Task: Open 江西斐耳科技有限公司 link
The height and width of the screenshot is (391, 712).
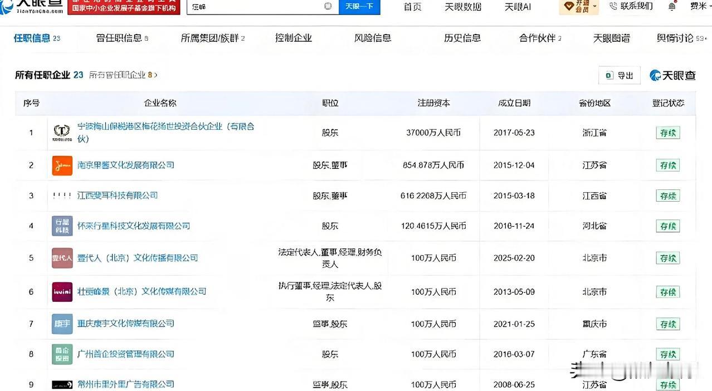Action: 118,195
